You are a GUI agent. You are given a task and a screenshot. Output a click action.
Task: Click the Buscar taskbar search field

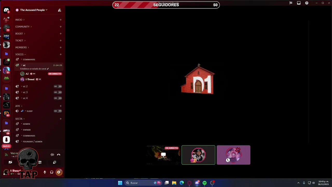[x=143, y=183]
